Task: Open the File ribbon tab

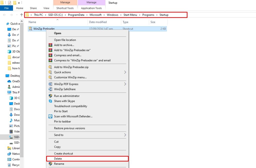Action: (6, 8)
